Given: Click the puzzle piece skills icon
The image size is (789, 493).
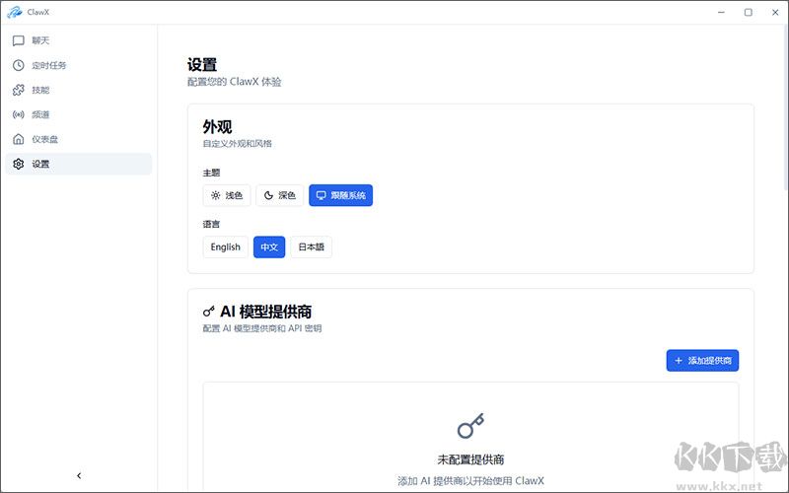Looking at the screenshot, I should click(19, 90).
